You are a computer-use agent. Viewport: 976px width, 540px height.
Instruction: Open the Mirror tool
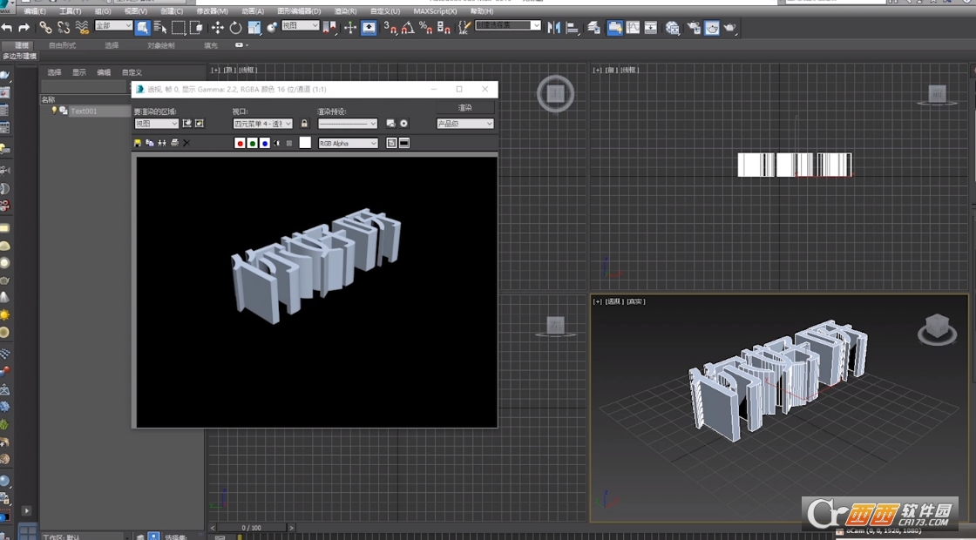[x=554, y=28]
